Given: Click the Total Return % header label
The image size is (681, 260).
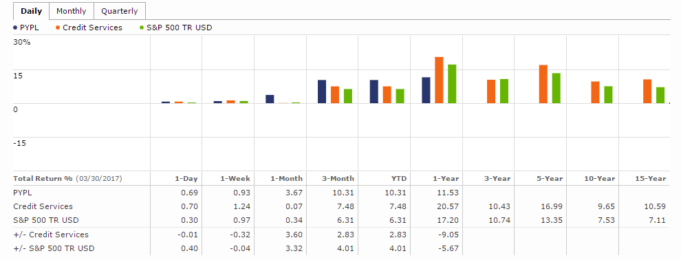Looking at the screenshot, I should point(43,178).
